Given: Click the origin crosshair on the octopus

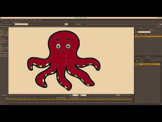Looking at the screenshot, I should [x=66, y=61].
